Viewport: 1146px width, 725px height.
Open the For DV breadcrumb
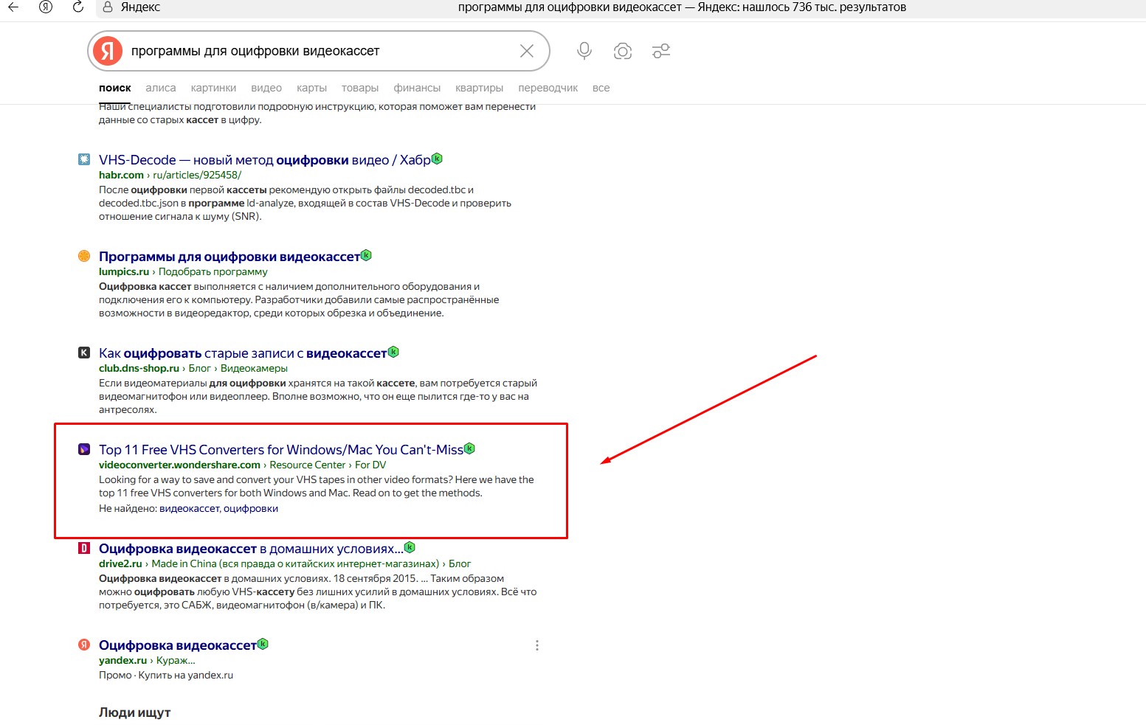(370, 465)
